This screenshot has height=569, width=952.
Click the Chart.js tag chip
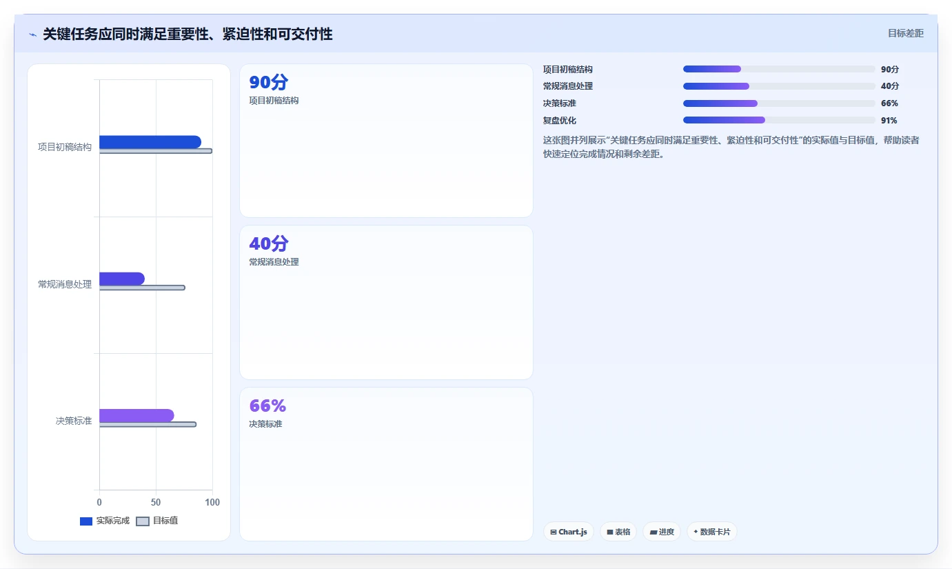(x=569, y=532)
